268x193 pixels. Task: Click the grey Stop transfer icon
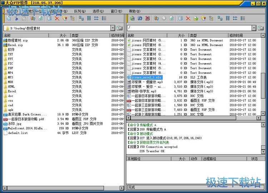[x=164, y=18]
